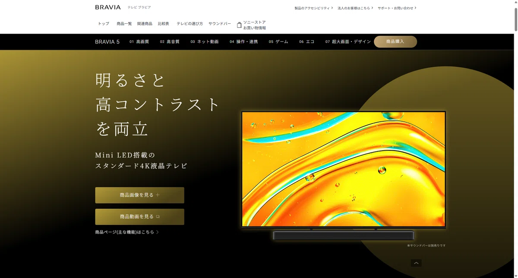Click the Mini LED搭載の subheading text
518x278 pixels.
coord(125,155)
